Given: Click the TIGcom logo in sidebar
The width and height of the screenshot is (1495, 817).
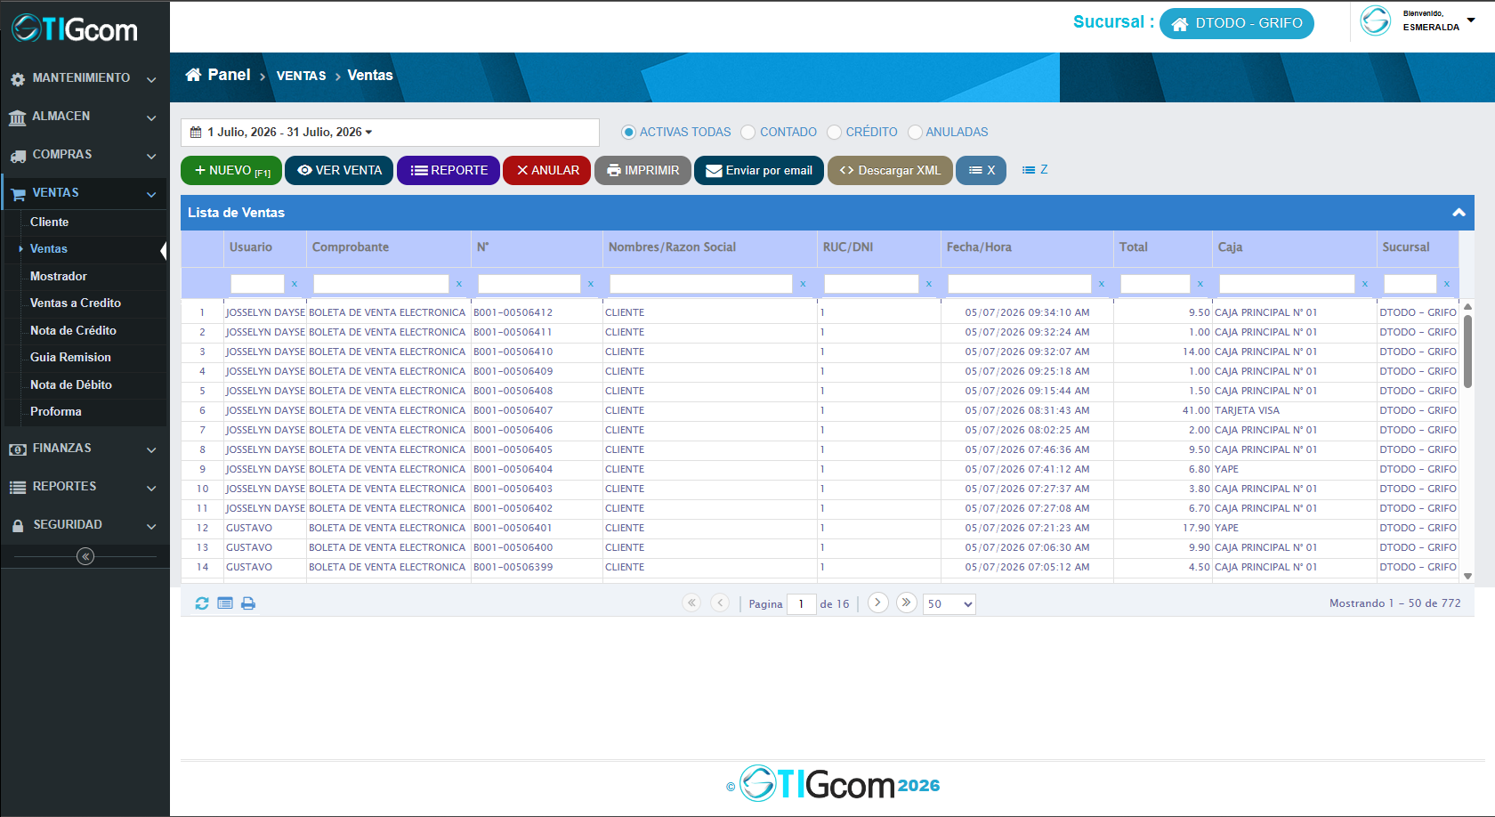Looking at the screenshot, I should point(76,28).
